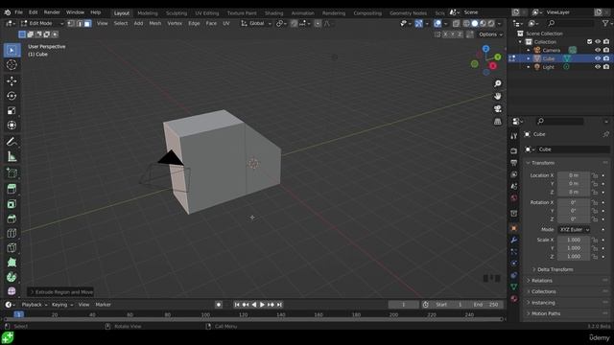614x345 pixels.
Task: Open the Playback popover
Action: pos(35,305)
